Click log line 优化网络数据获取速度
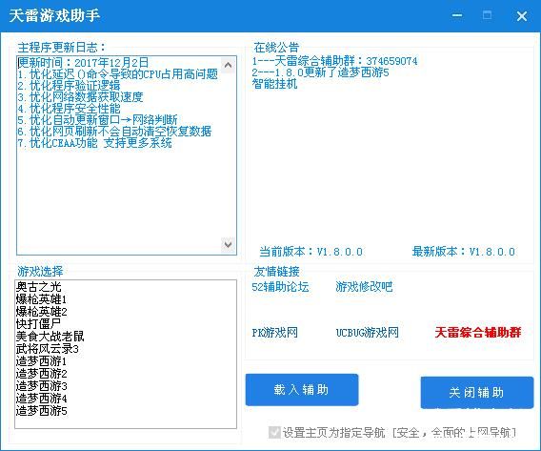The image size is (541, 451). coord(80,97)
